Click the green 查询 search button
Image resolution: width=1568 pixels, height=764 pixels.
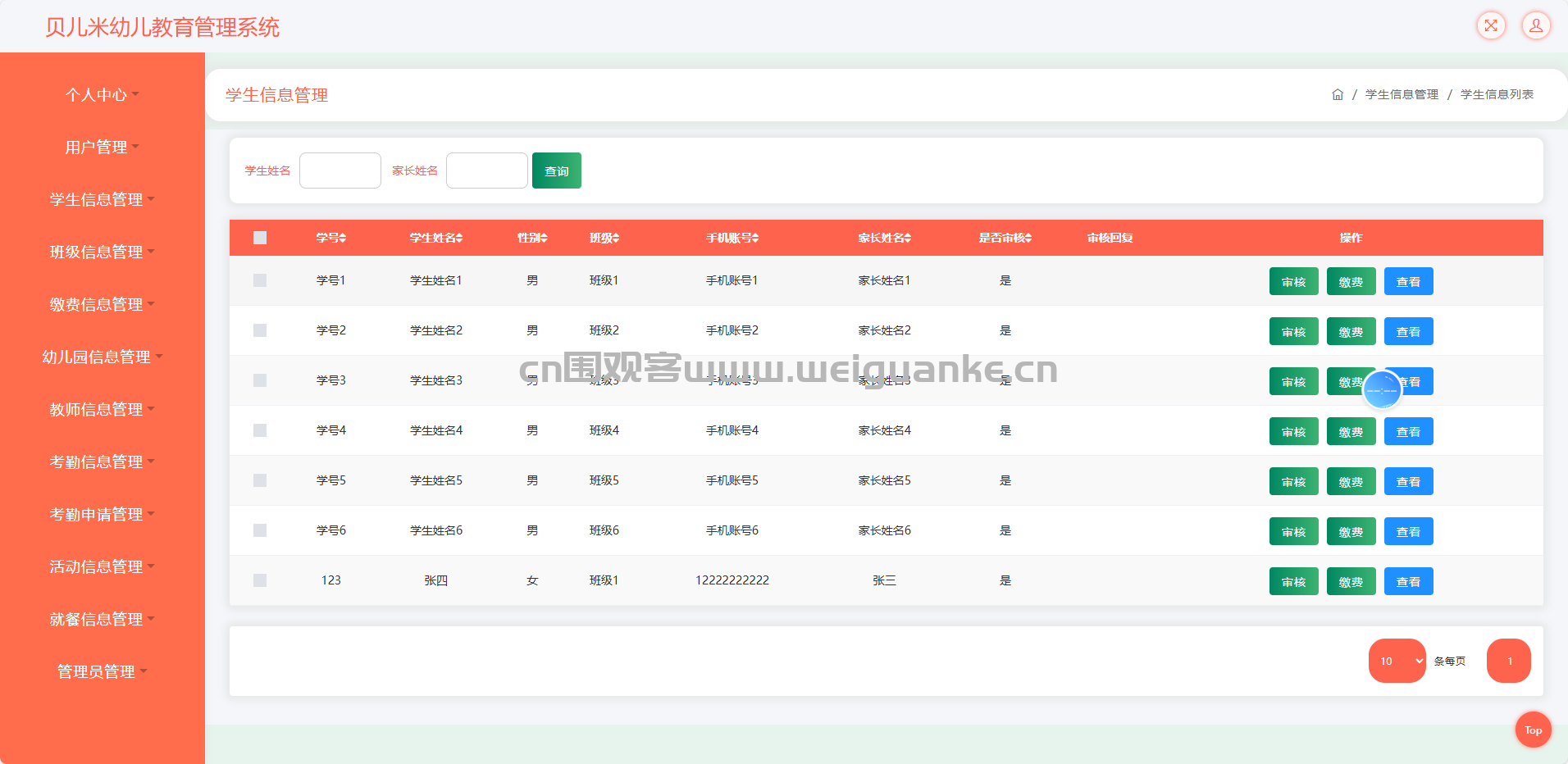tap(556, 171)
